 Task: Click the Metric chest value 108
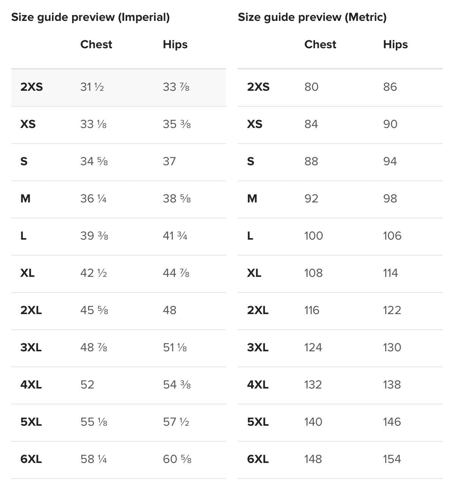pos(313,273)
